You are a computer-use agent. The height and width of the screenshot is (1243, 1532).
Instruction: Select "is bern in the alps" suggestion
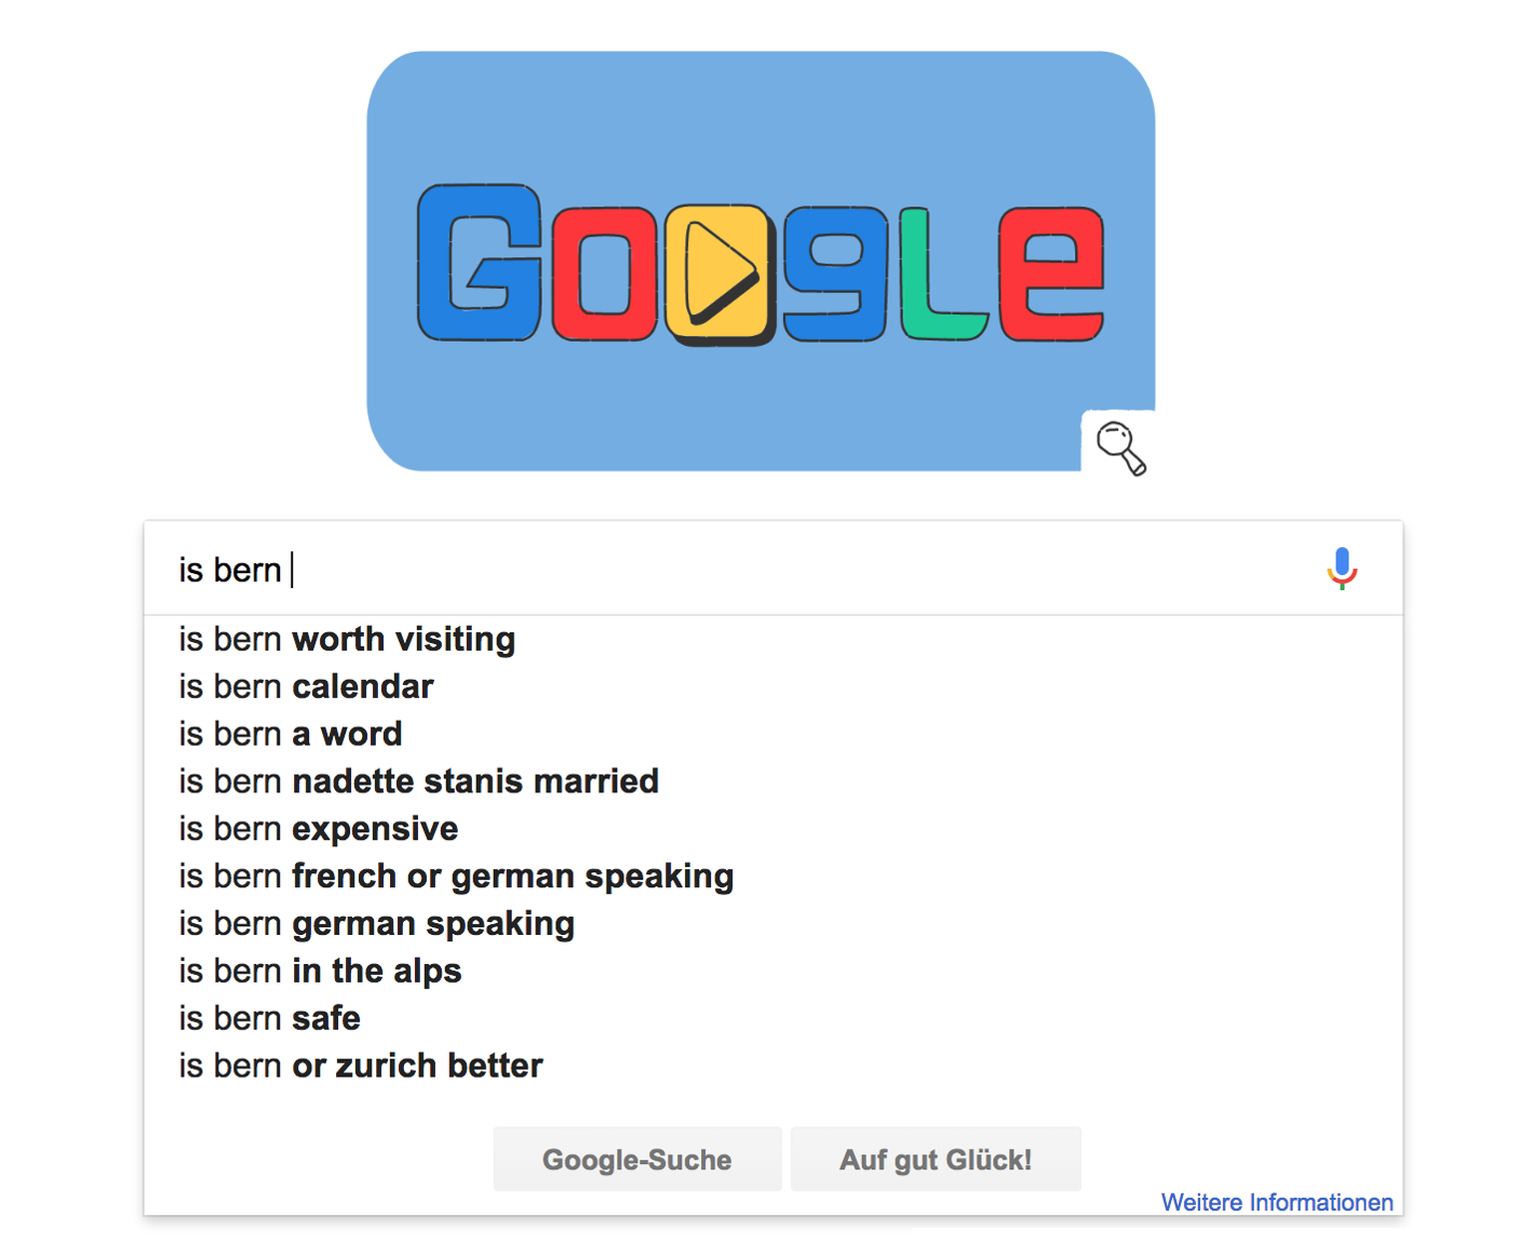tap(320, 971)
